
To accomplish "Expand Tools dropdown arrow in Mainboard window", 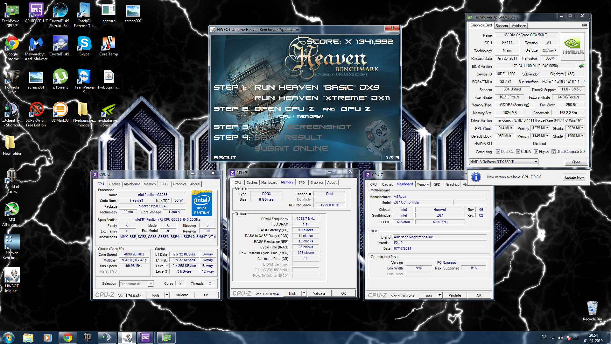I will click(439, 295).
